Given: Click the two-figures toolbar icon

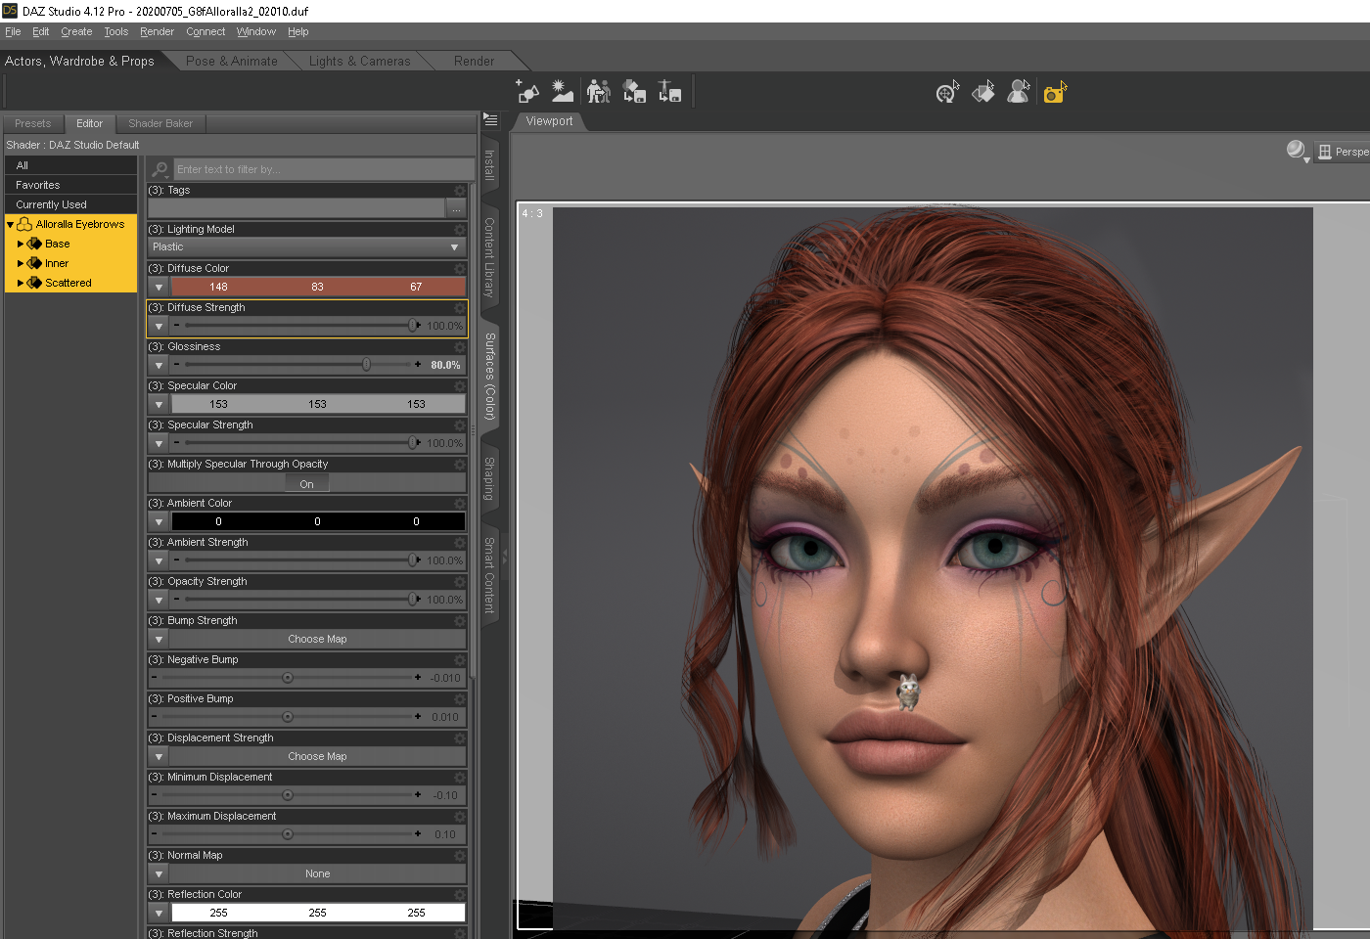Looking at the screenshot, I should [x=599, y=92].
